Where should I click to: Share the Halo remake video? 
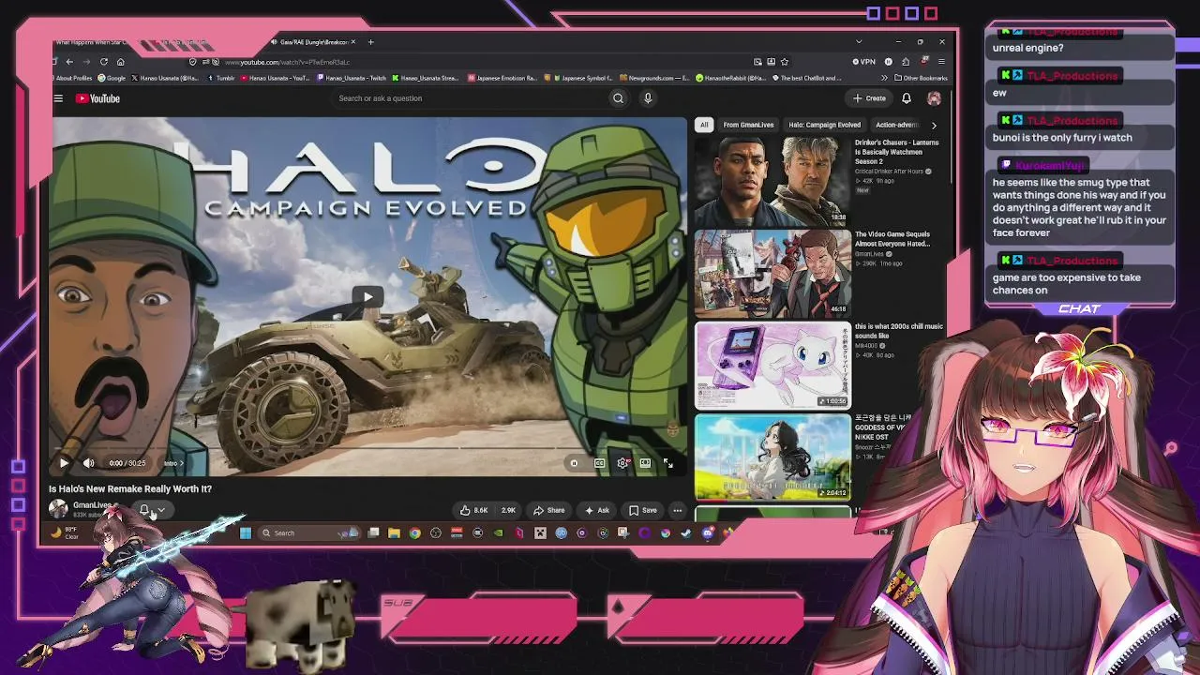(548, 510)
